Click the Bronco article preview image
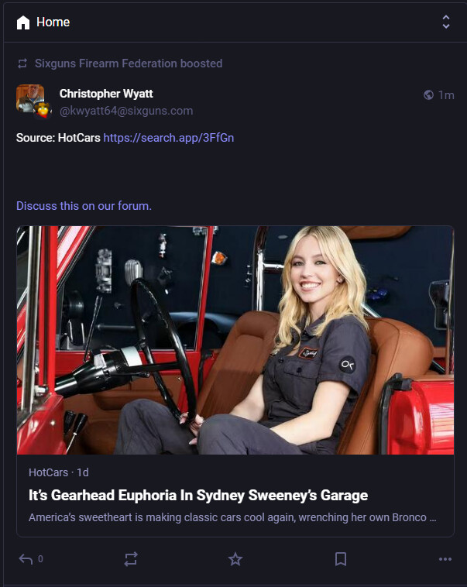This screenshot has height=587, width=467. [x=235, y=340]
